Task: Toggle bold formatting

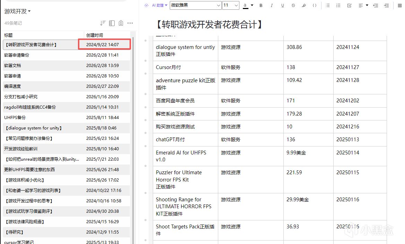Action: [261, 5]
